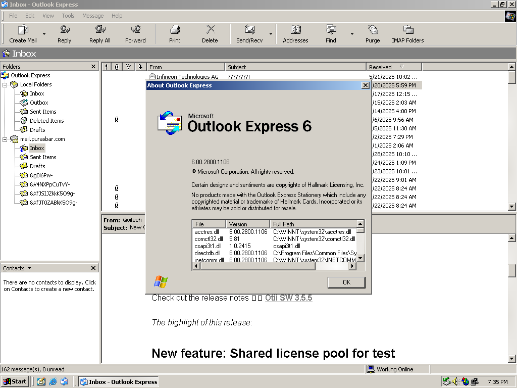Screen dimensions: 517x388
Task: Close the Folders pane
Action: coord(93,67)
